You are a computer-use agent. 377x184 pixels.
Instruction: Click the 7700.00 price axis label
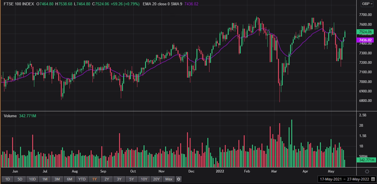pyautogui.click(x=365, y=15)
